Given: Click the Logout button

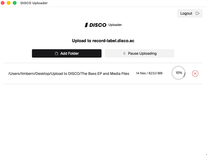Looking at the screenshot, I should (x=190, y=13).
